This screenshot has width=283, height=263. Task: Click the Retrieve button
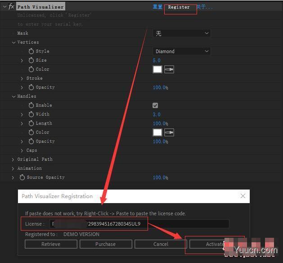[51, 244]
